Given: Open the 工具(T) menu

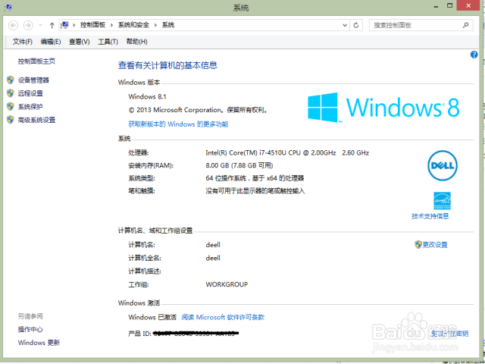Looking at the screenshot, I should click(x=108, y=42).
